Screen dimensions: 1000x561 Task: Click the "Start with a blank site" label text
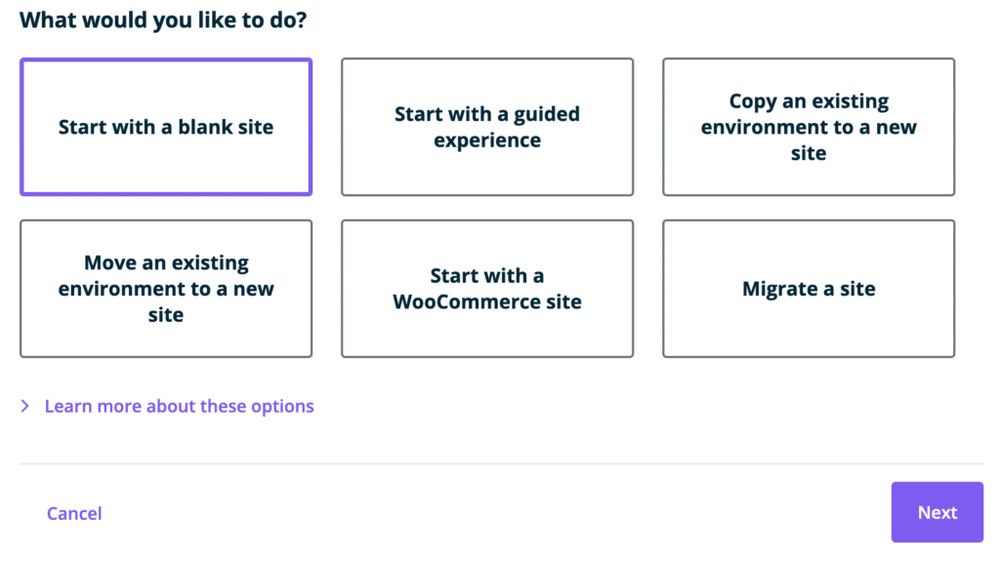coord(166,127)
